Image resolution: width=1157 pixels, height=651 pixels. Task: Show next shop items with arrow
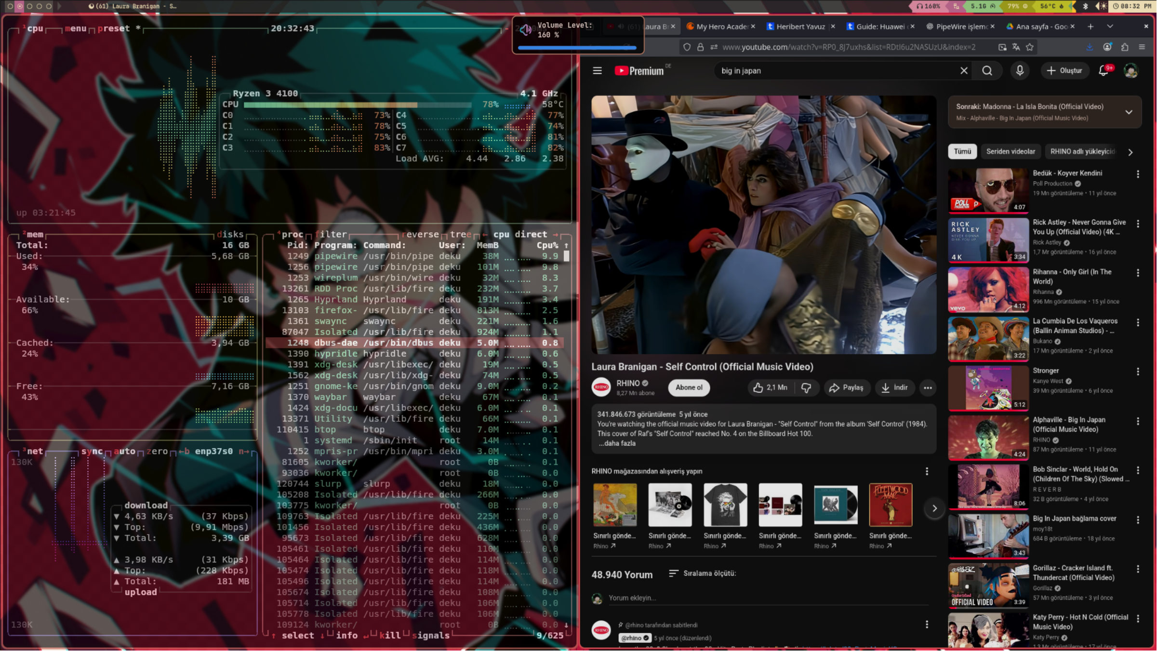click(x=934, y=508)
